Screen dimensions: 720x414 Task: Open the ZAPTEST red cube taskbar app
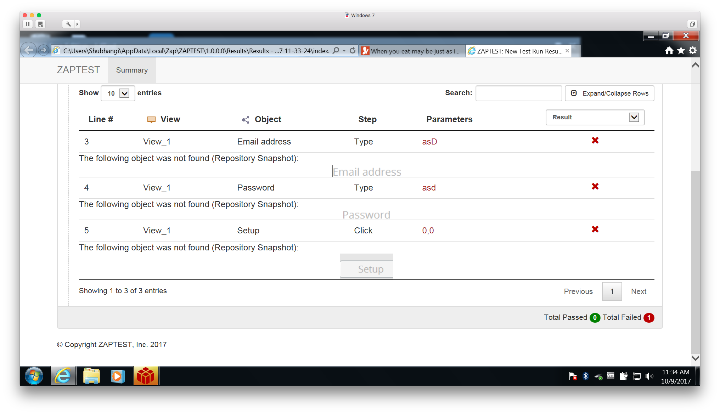tap(146, 376)
